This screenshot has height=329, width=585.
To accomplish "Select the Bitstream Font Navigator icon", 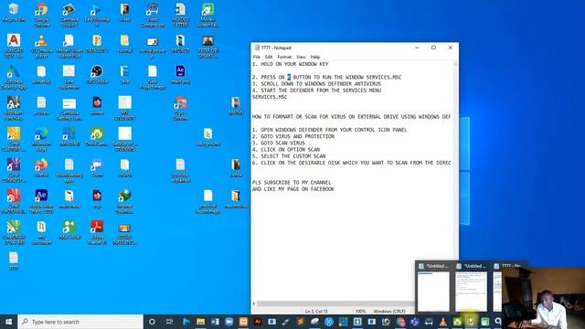I will click(x=14, y=108).
